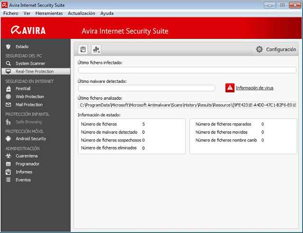Open FireWall section
This screenshot has width=303, height=233.
[x=23, y=88]
